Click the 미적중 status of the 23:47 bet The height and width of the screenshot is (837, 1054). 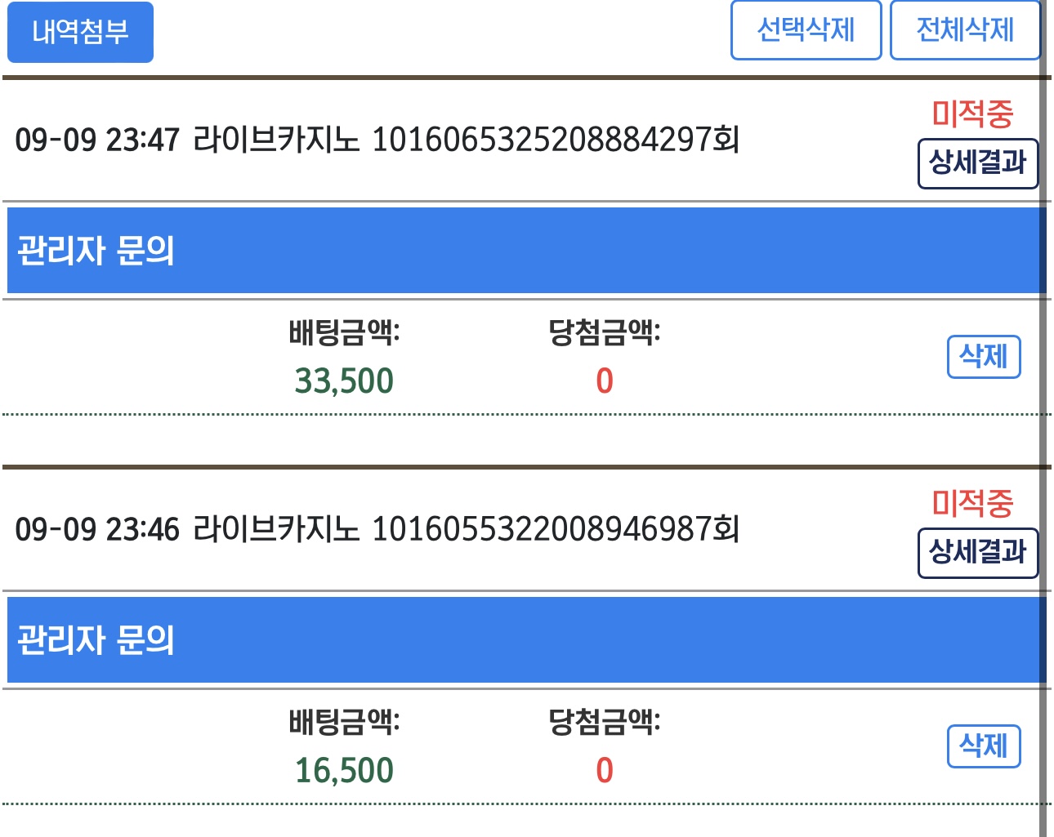pos(972,114)
